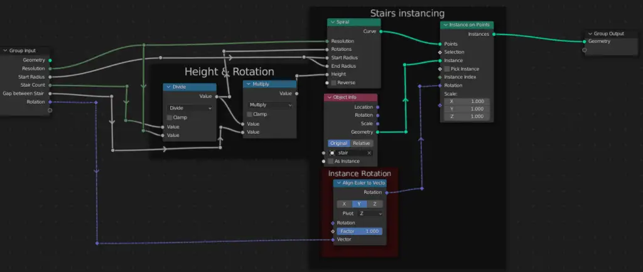Click the End Radius socket on Spiral node
This screenshot has height=272, width=643.
tap(327, 66)
